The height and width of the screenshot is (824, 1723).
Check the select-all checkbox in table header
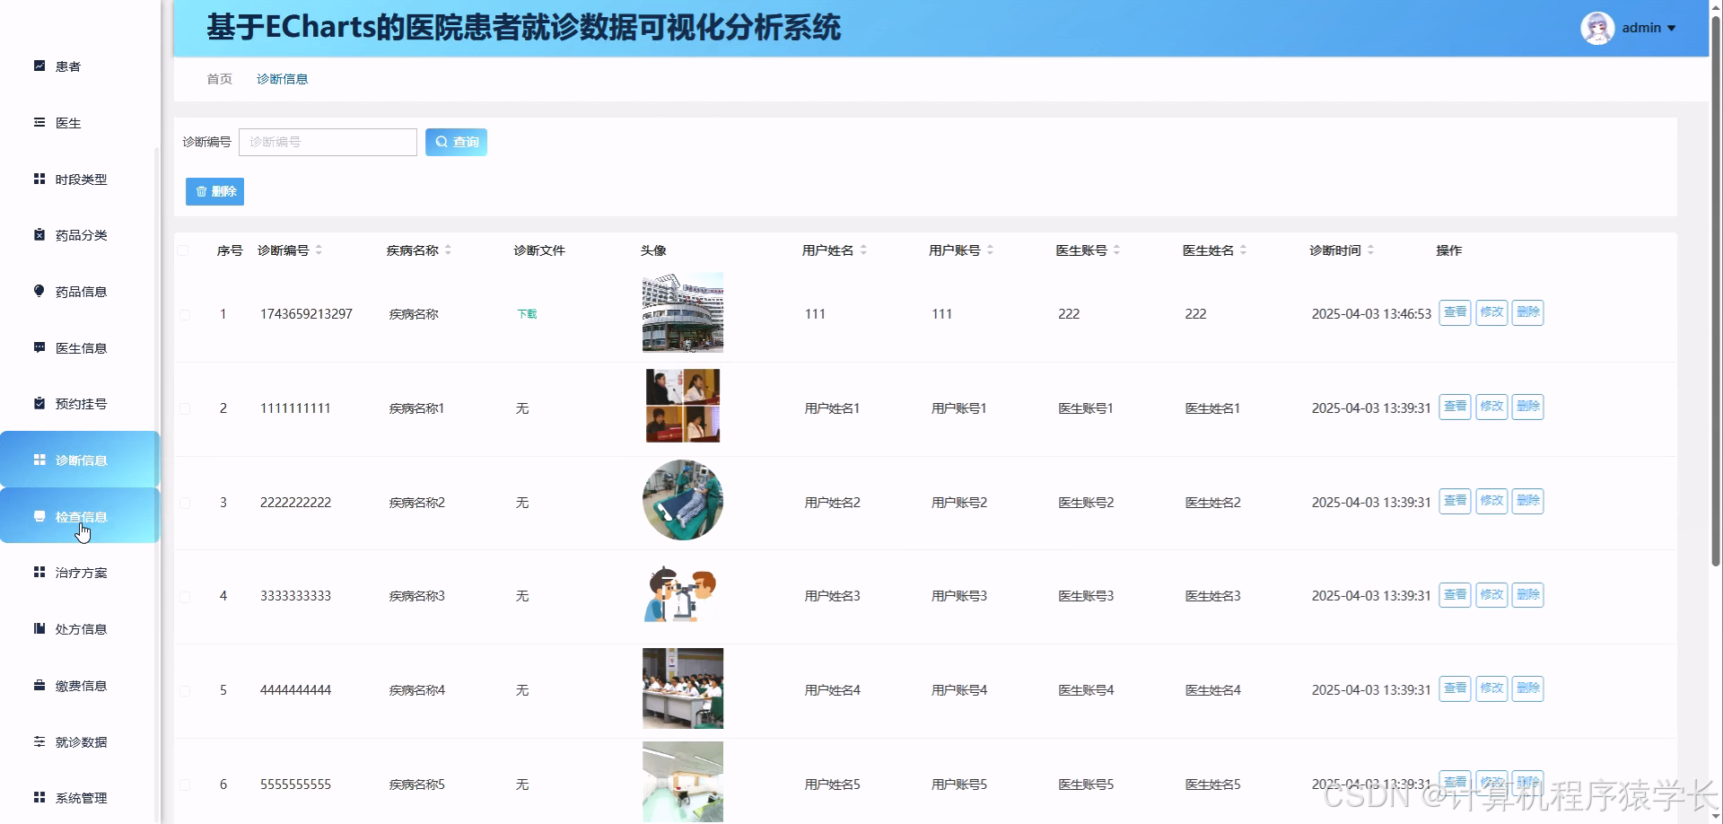[x=186, y=250]
